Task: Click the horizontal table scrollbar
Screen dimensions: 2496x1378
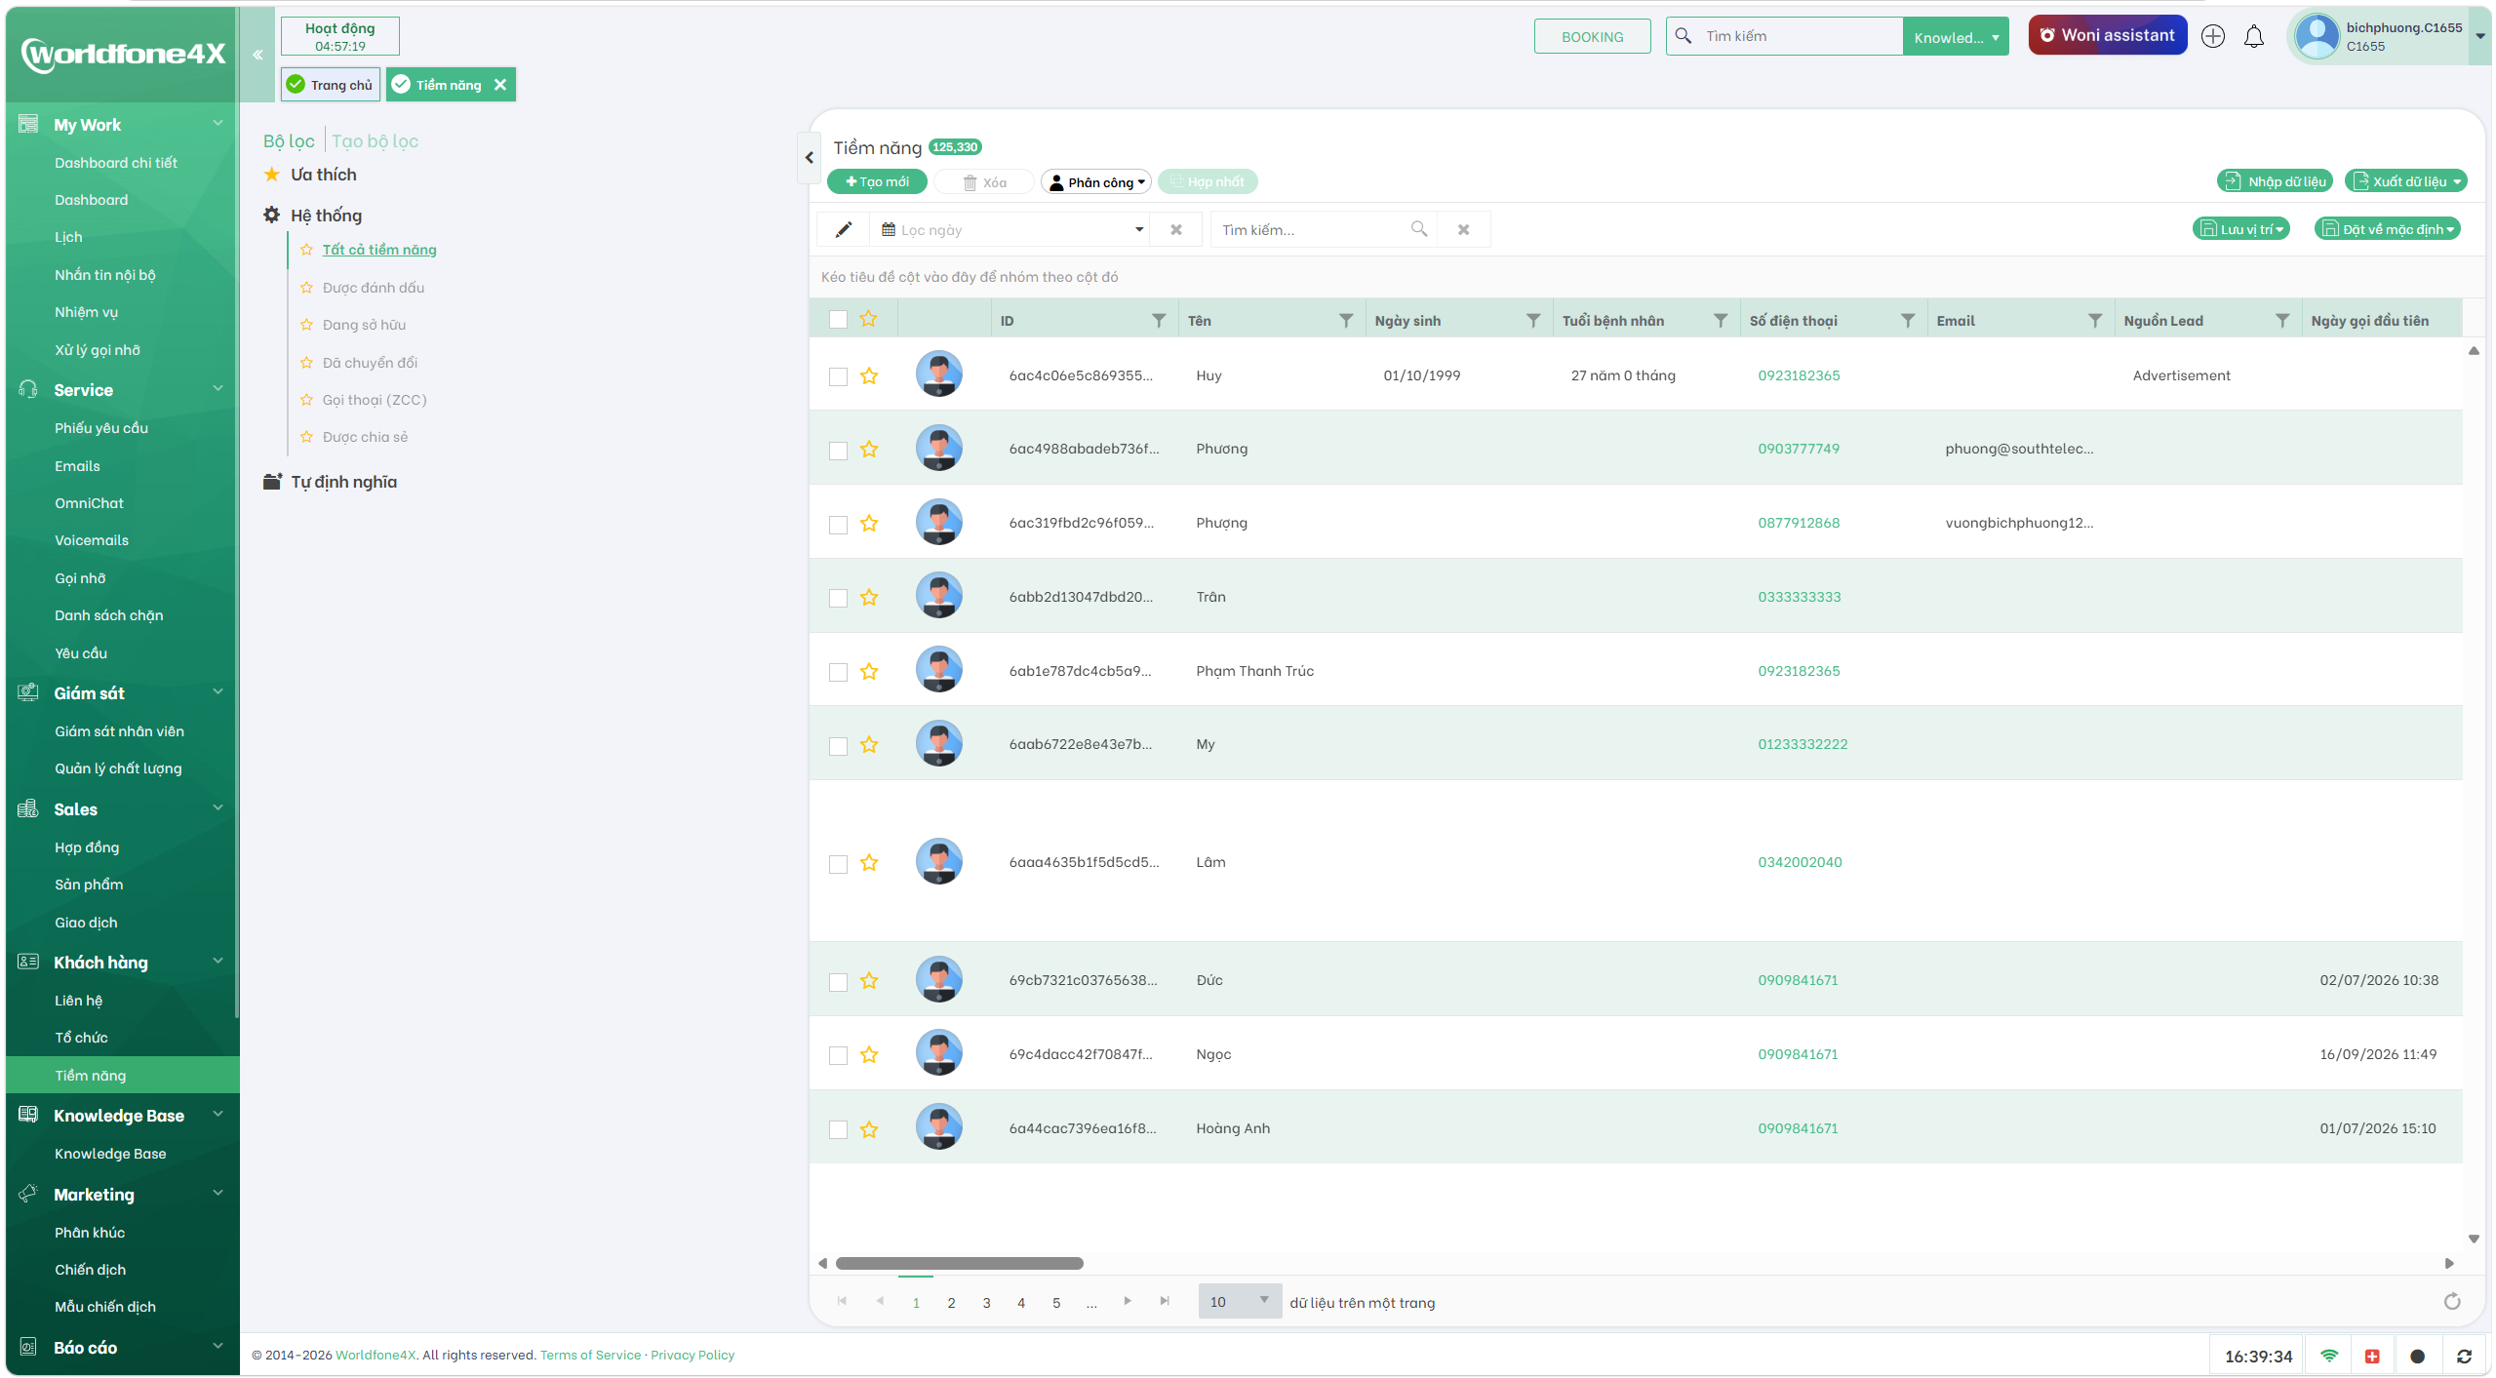Action: [959, 1263]
